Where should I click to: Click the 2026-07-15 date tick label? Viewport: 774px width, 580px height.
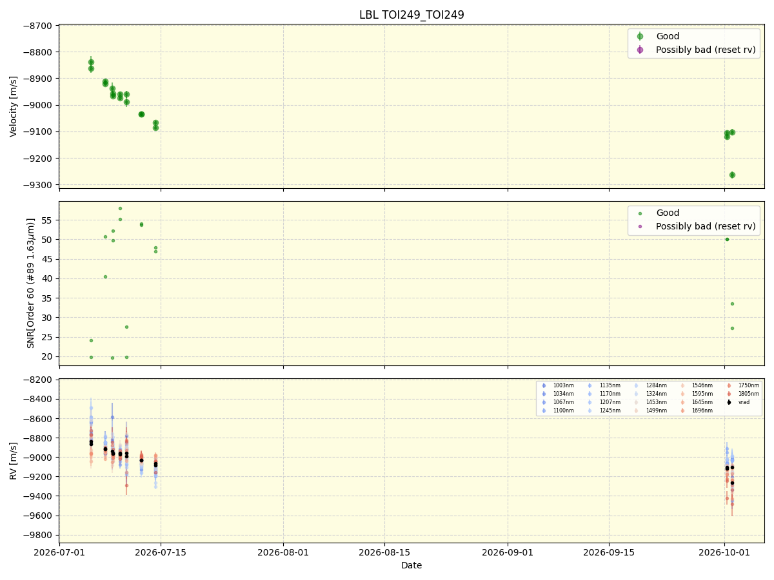click(161, 552)
